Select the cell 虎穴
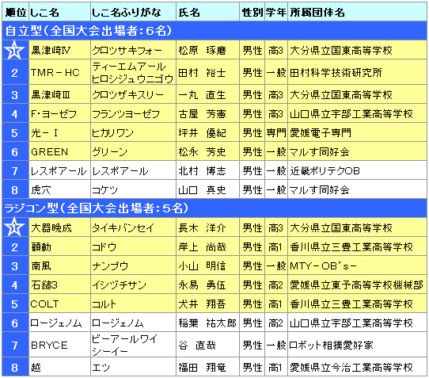Viewport: 429px width, 378px height. pyautogui.click(x=59, y=189)
